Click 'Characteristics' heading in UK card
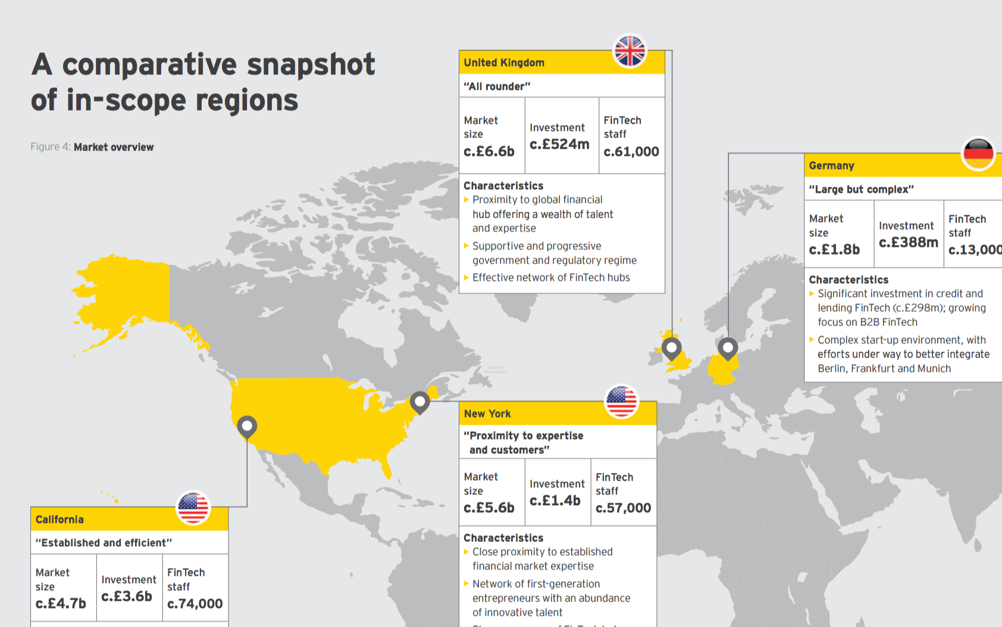 (503, 186)
